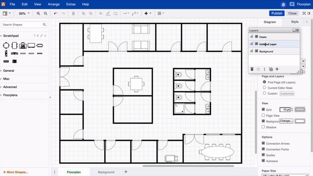Click the Fill Color bucket icon

point(101,13)
